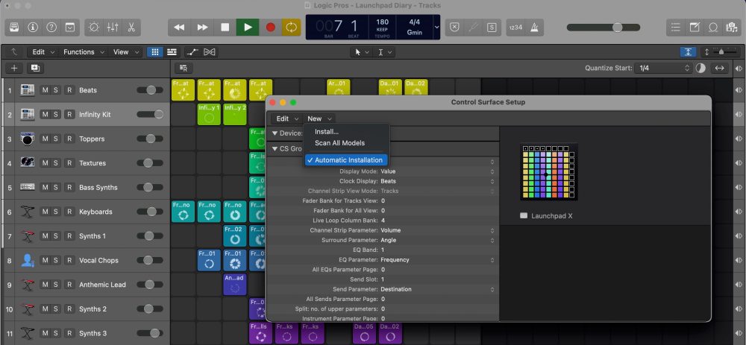Adjust the Anthemic Lead track volume slider
Viewport: 746px width, 345px height.
150,285
